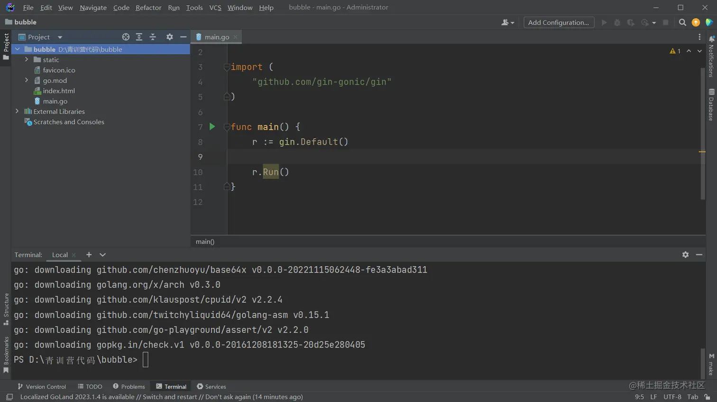Open the Project view dropdown
Screen dimensions: 717x402
click(x=60, y=37)
